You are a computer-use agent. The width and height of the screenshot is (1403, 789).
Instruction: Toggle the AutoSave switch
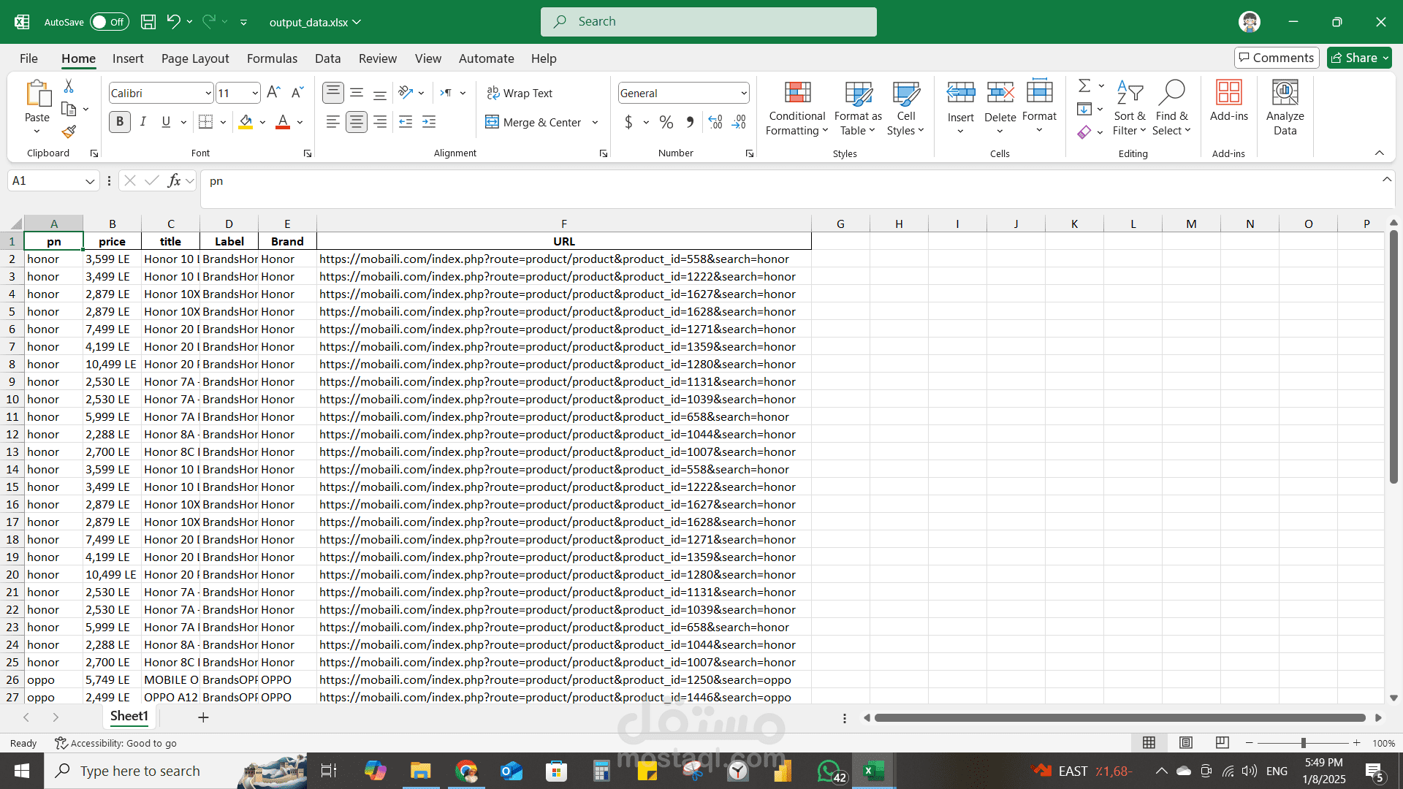pyautogui.click(x=109, y=22)
